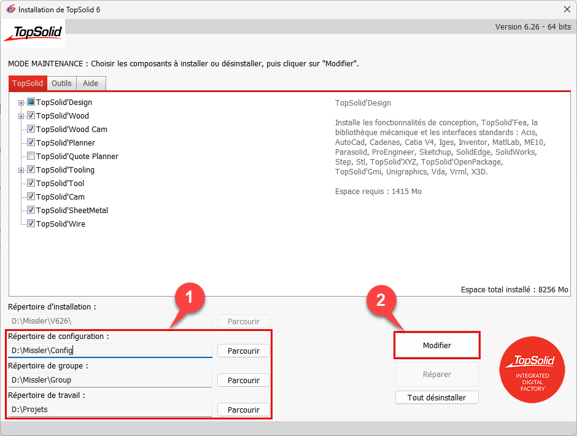Click the work directory field D:\Projets

(110, 410)
